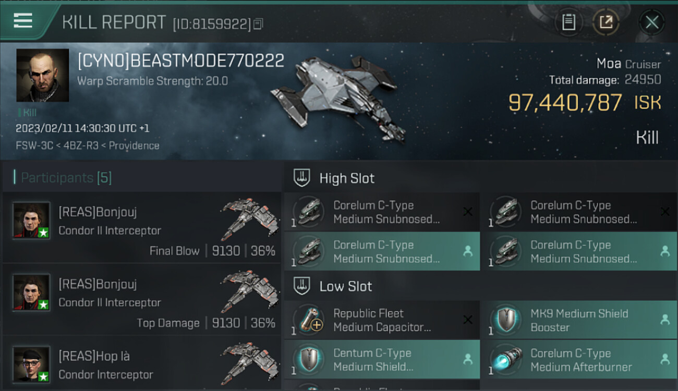Share the kill report externally
Screen dimensions: 678x391
click(606, 22)
